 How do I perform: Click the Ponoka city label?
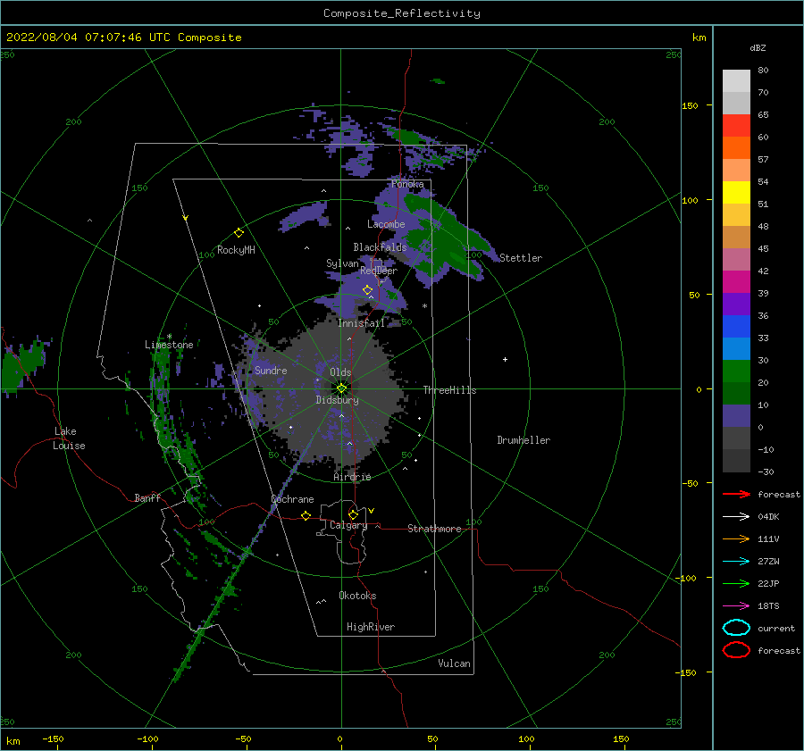tap(407, 184)
